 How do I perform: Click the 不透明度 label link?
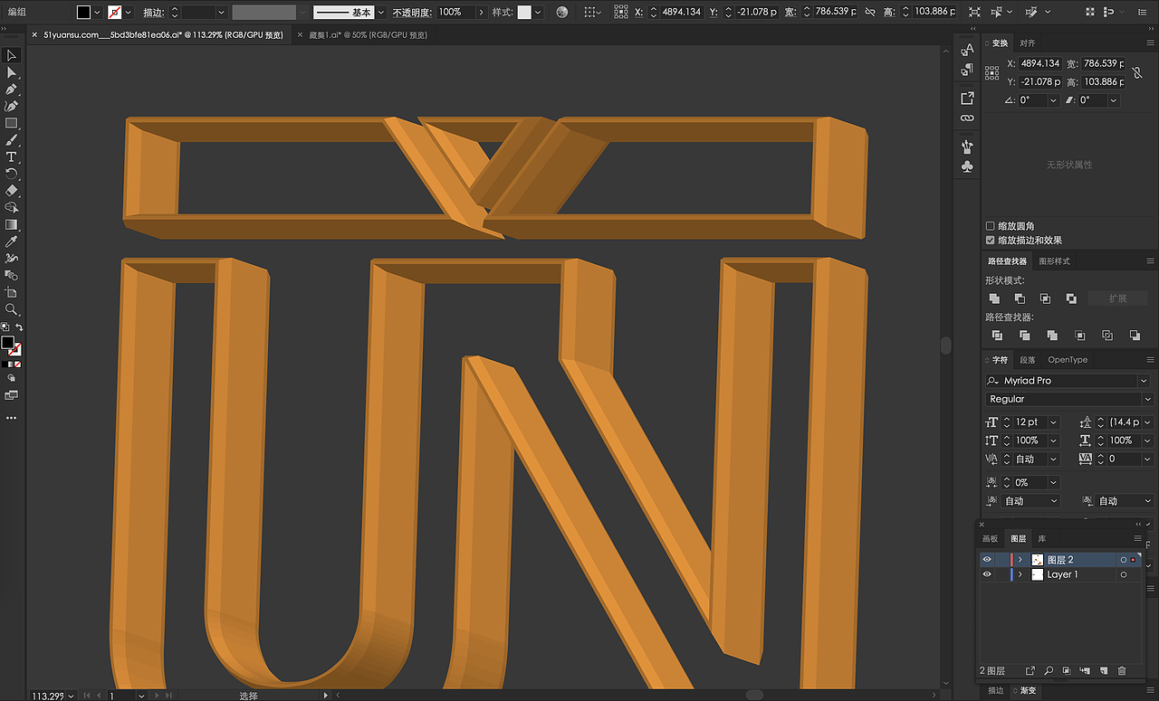(x=413, y=13)
